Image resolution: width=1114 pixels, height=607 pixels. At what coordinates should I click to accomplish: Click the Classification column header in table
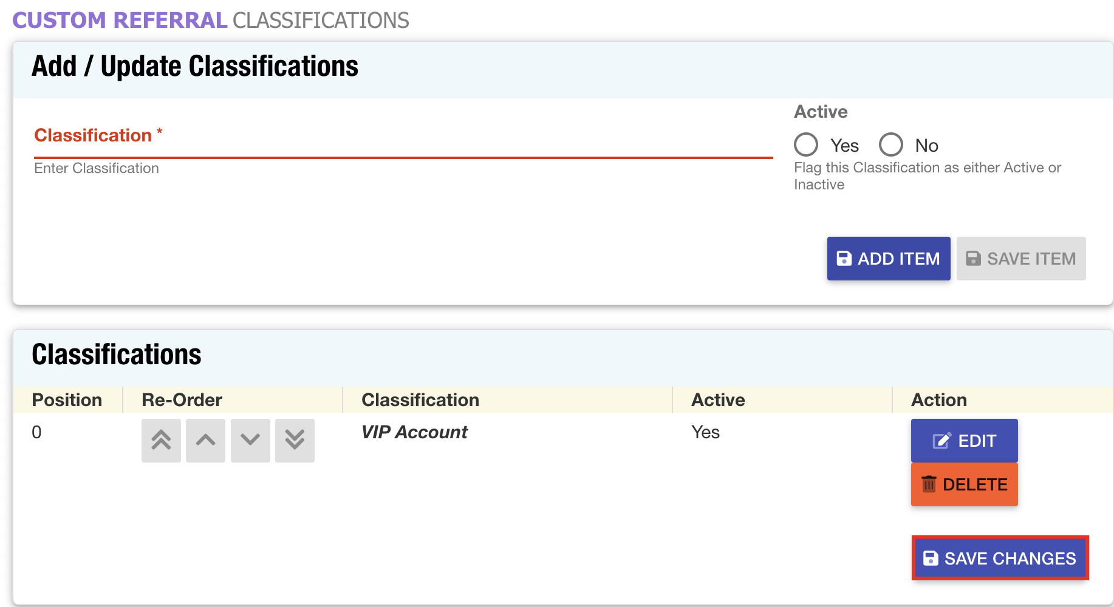[x=420, y=400]
